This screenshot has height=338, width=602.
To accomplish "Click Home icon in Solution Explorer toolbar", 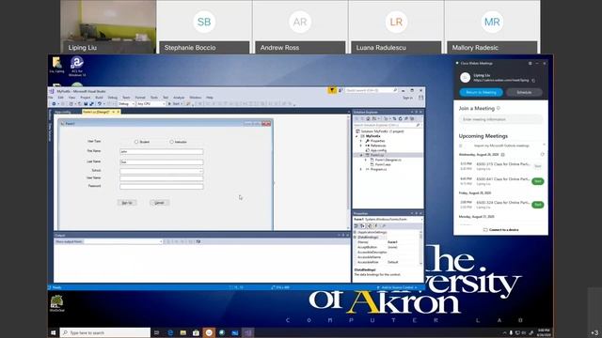I will coord(368,119).
